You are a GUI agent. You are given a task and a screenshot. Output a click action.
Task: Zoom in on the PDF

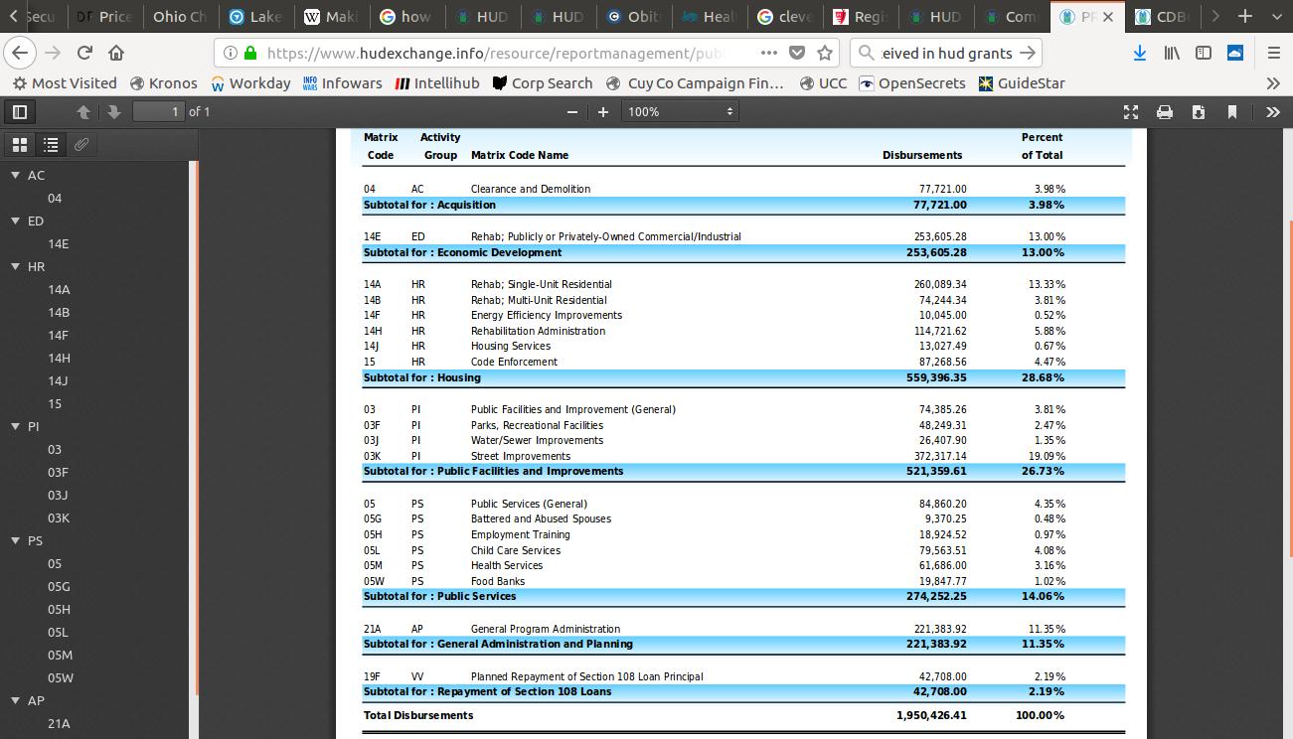point(602,112)
